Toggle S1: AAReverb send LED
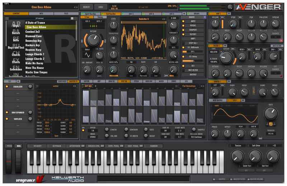The width and height of the screenshot is (287, 186). [x=183, y=47]
